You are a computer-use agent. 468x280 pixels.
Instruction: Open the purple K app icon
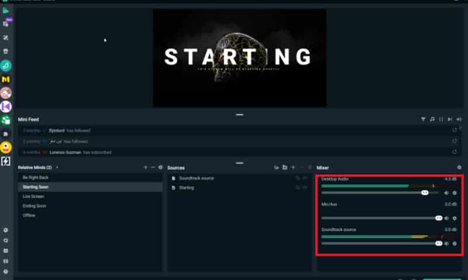click(x=6, y=106)
